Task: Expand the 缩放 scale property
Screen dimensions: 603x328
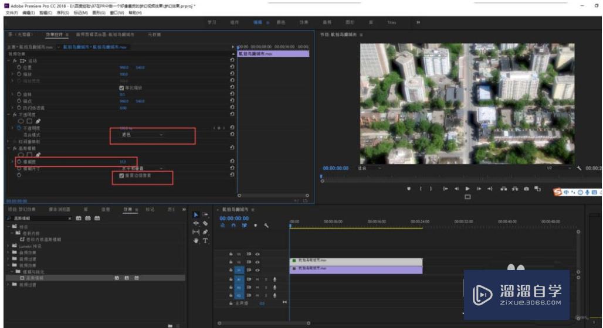Action: pos(13,74)
